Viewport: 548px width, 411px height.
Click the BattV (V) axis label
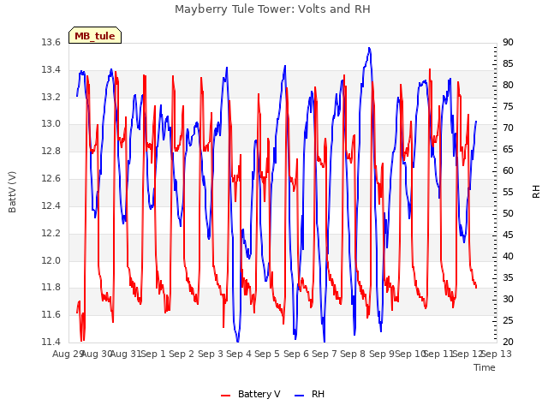(12, 192)
